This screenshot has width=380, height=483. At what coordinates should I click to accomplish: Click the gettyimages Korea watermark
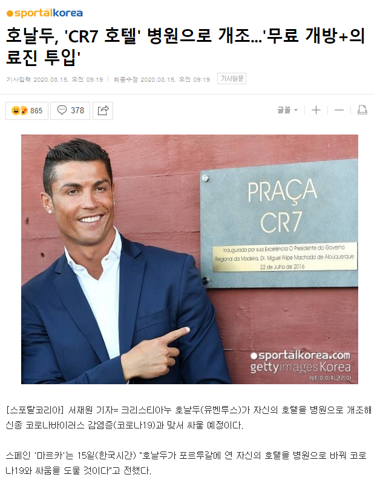coord(300,367)
